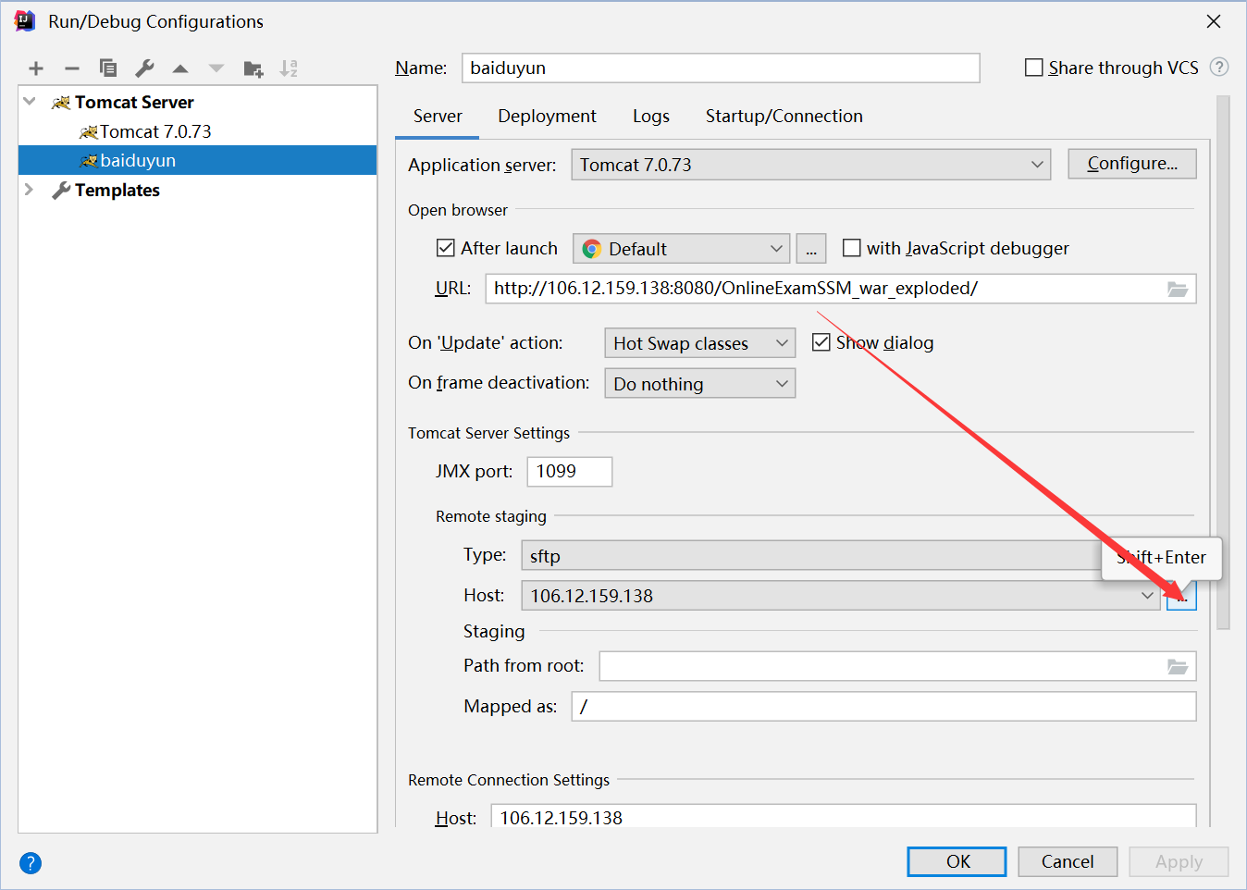Open browser list ellipsis button

click(x=811, y=249)
